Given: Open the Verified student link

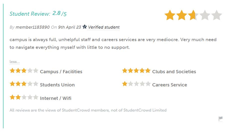Looking at the screenshot, I should tap(104, 27).
